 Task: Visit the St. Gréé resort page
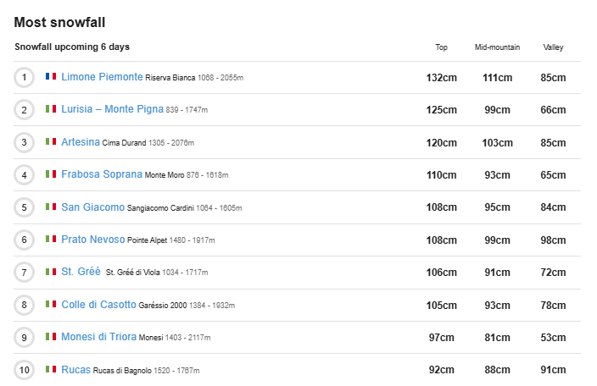pos(81,272)
